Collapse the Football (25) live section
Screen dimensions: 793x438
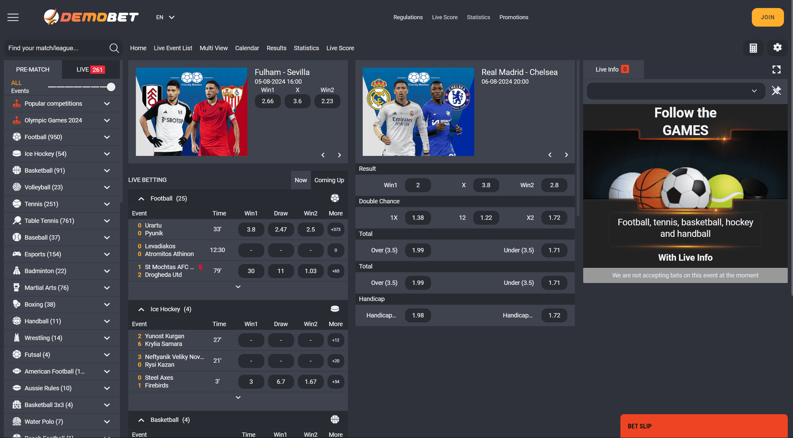click(x=141, y=199)
